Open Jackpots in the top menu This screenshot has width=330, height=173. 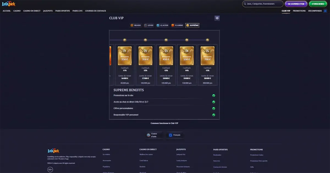tap(48, 11)
